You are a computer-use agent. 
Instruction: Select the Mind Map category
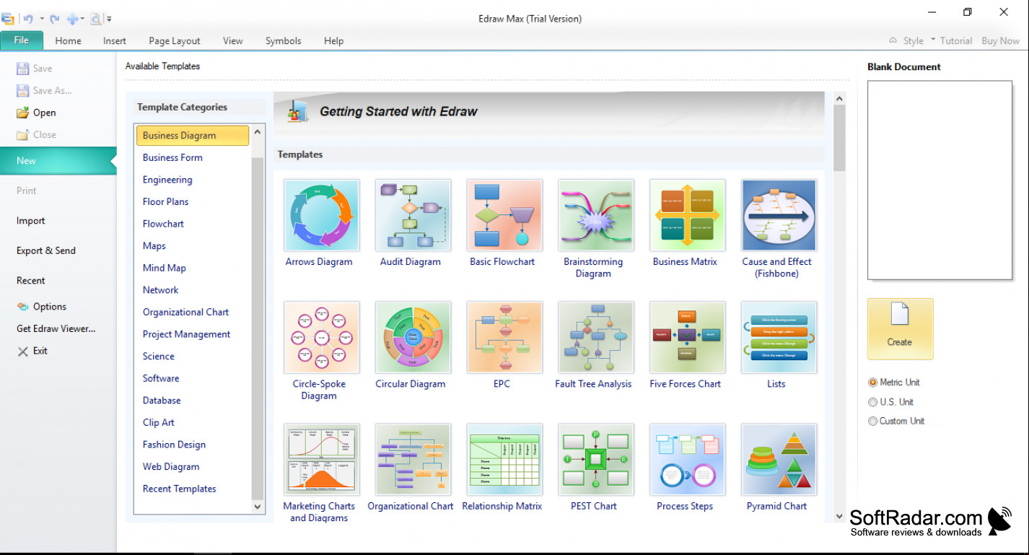(x=165, y=268)
